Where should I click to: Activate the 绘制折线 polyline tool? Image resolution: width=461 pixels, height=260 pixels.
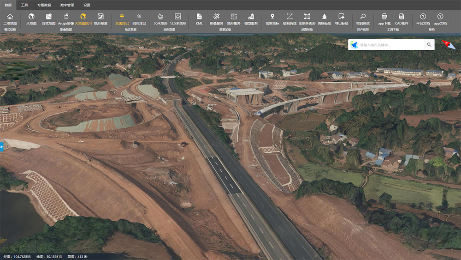(x=289, y=19)
